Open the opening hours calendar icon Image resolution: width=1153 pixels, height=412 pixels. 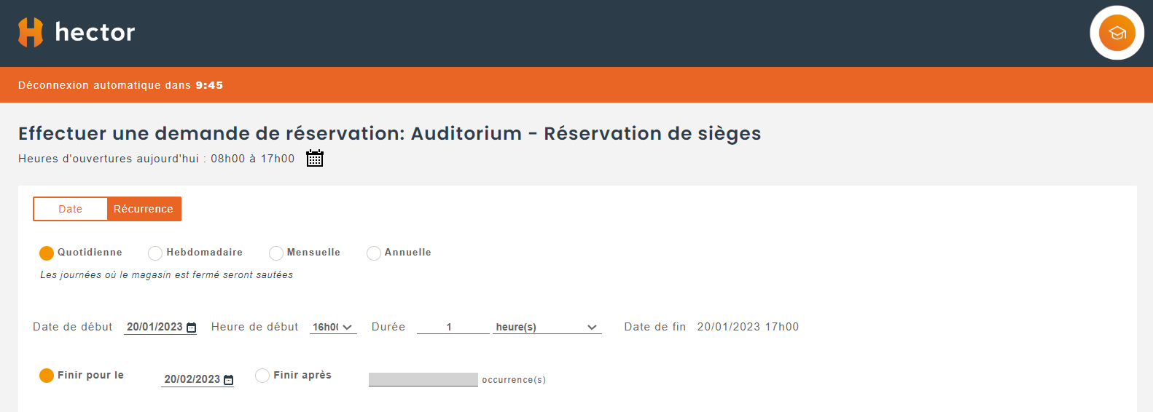pyautogui.click(x=315, y=159)
